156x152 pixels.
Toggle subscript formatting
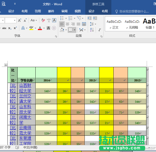10,28
